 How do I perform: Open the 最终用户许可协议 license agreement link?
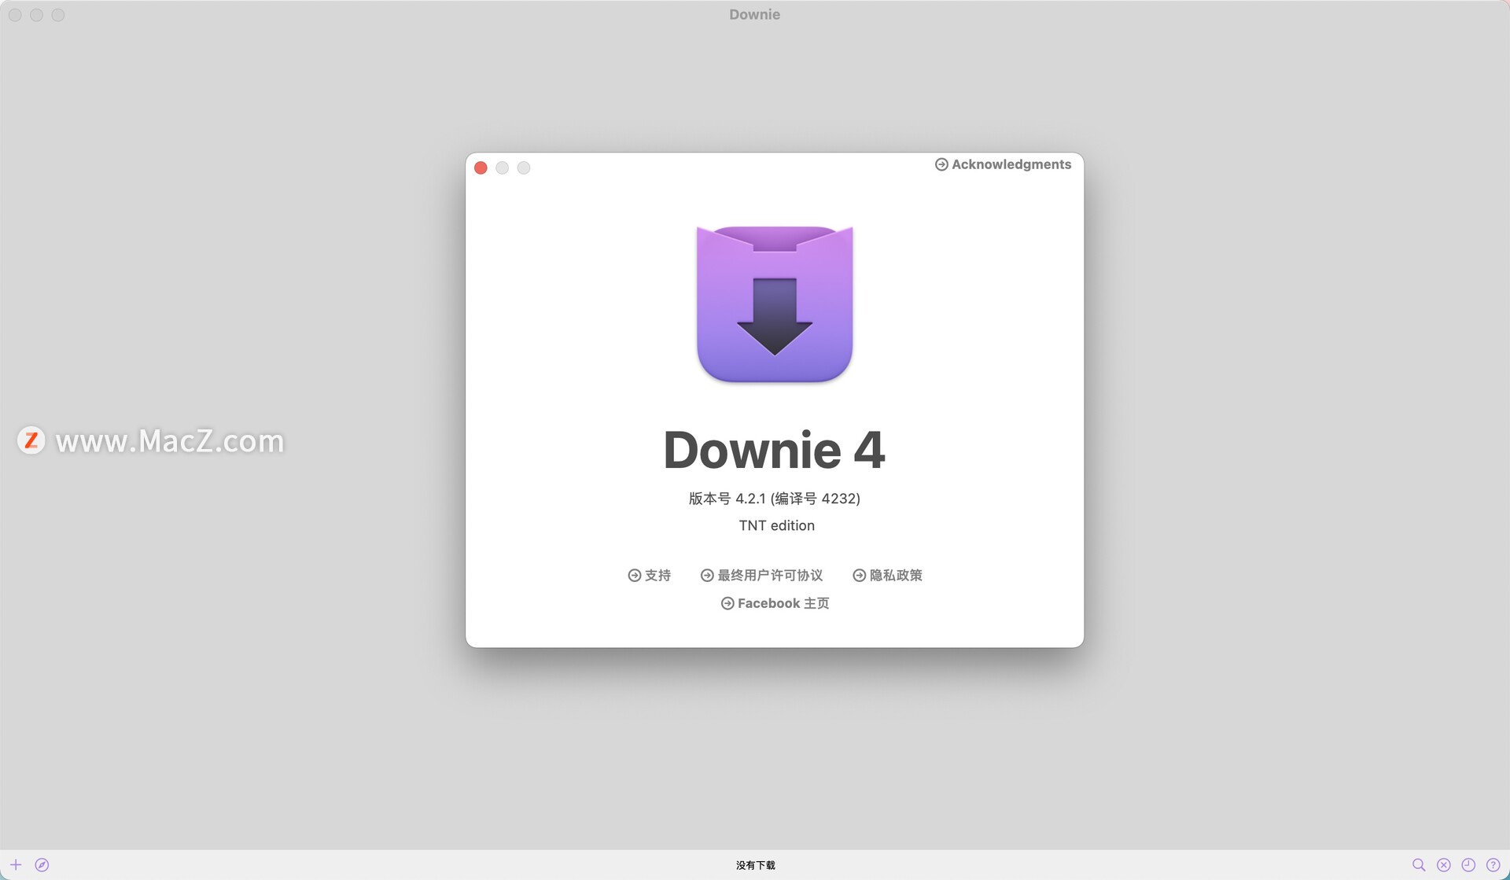769,576
